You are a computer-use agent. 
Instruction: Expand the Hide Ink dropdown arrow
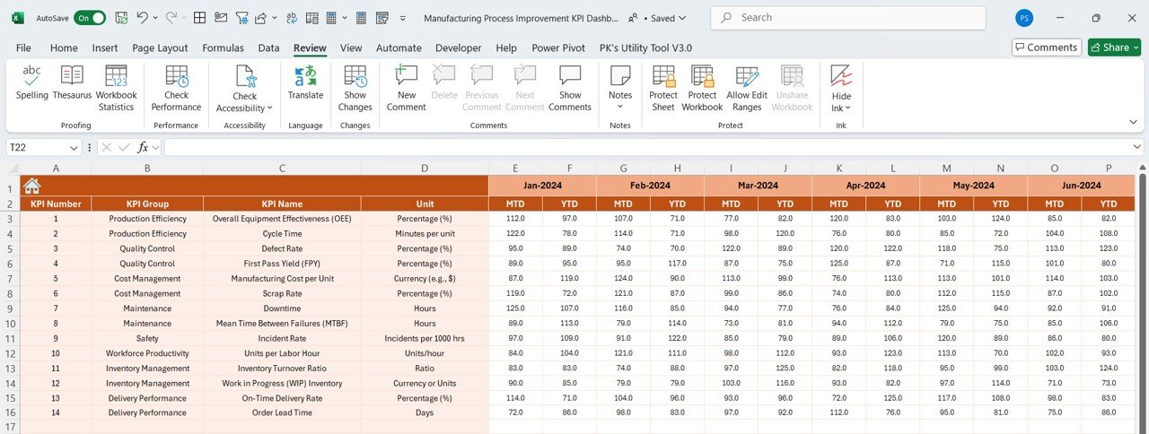(848, 108)
